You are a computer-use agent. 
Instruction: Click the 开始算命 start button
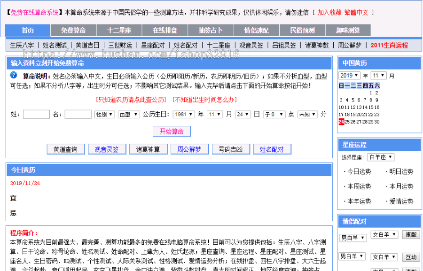tap(172, 131)
